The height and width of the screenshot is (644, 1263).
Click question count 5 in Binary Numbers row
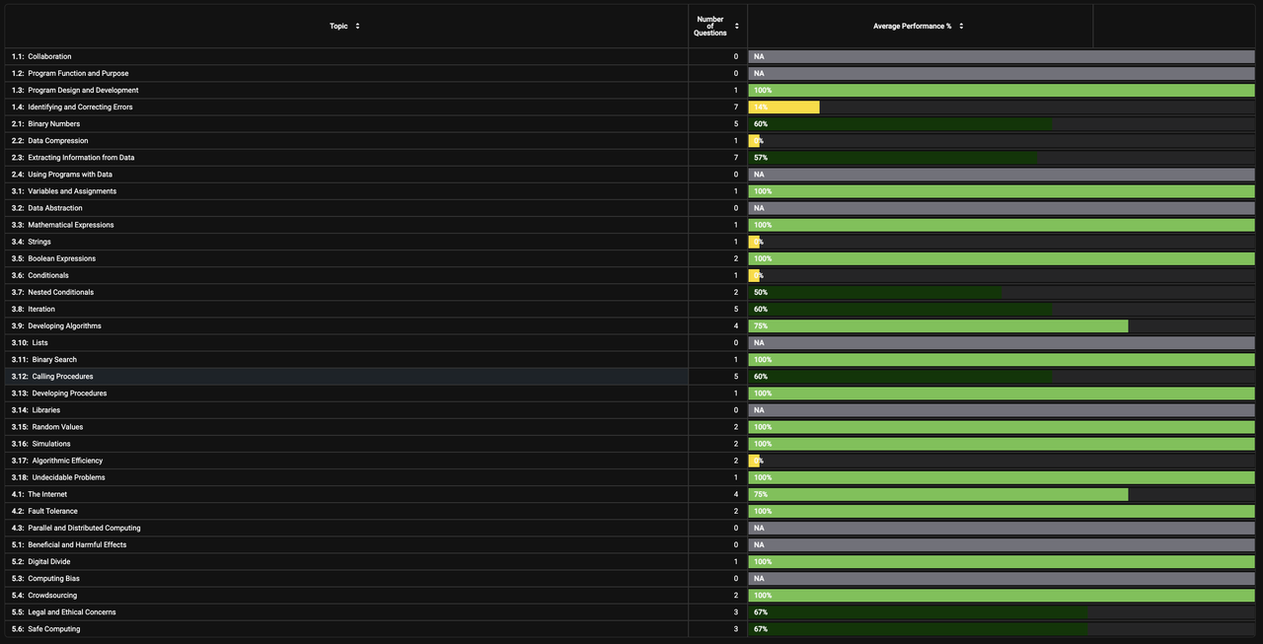click(736, 123)
